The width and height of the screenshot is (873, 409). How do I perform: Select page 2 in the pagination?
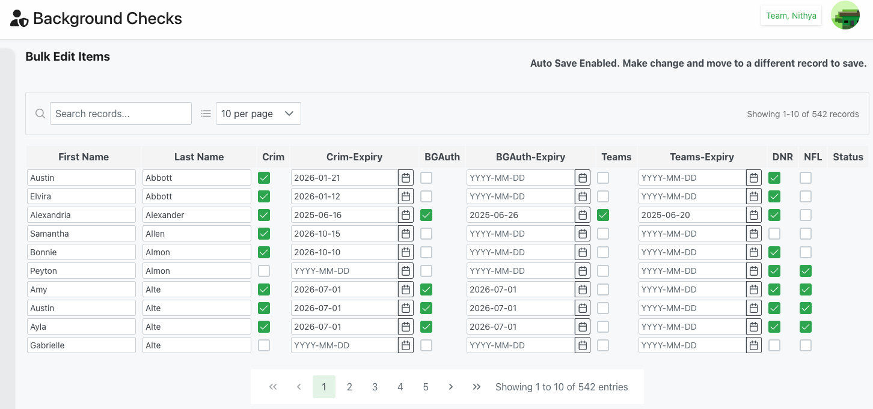[349, 387]
